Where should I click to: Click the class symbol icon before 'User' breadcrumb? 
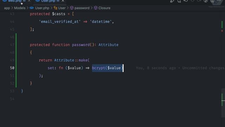(56, 8)
